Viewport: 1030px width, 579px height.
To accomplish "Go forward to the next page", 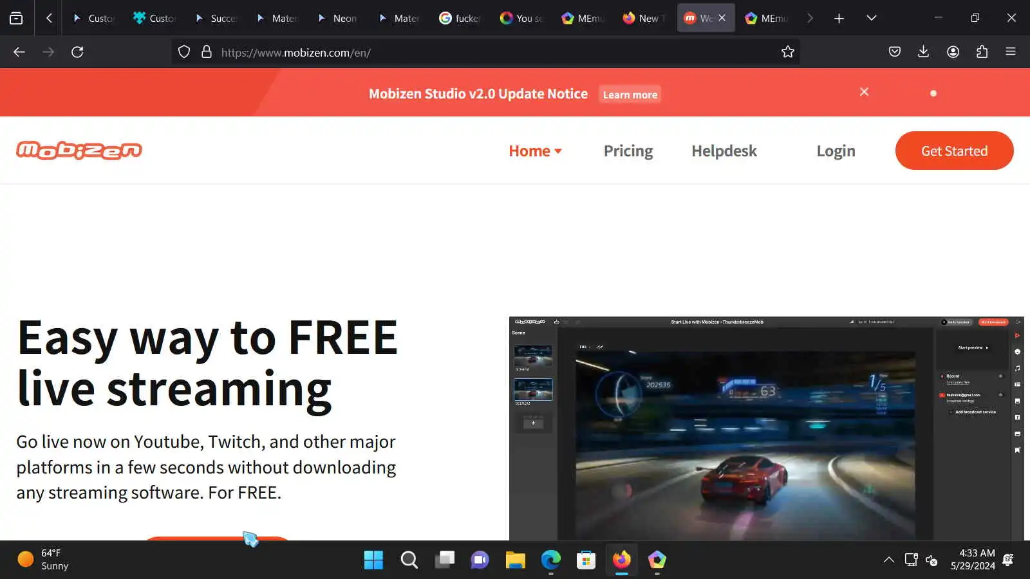I will (x=48, y=52).
